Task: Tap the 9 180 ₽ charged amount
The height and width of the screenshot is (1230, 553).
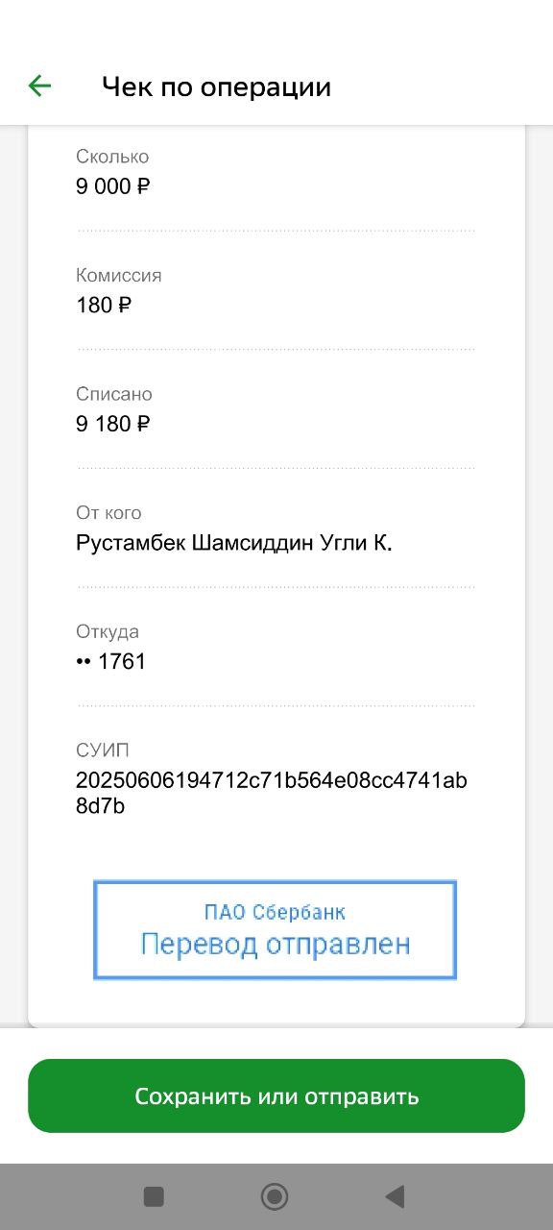Action: click(x=113, y=424)
